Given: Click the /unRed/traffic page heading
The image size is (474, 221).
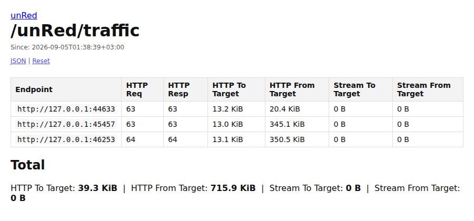Looking at the screenshot, I should click(75, 31).
